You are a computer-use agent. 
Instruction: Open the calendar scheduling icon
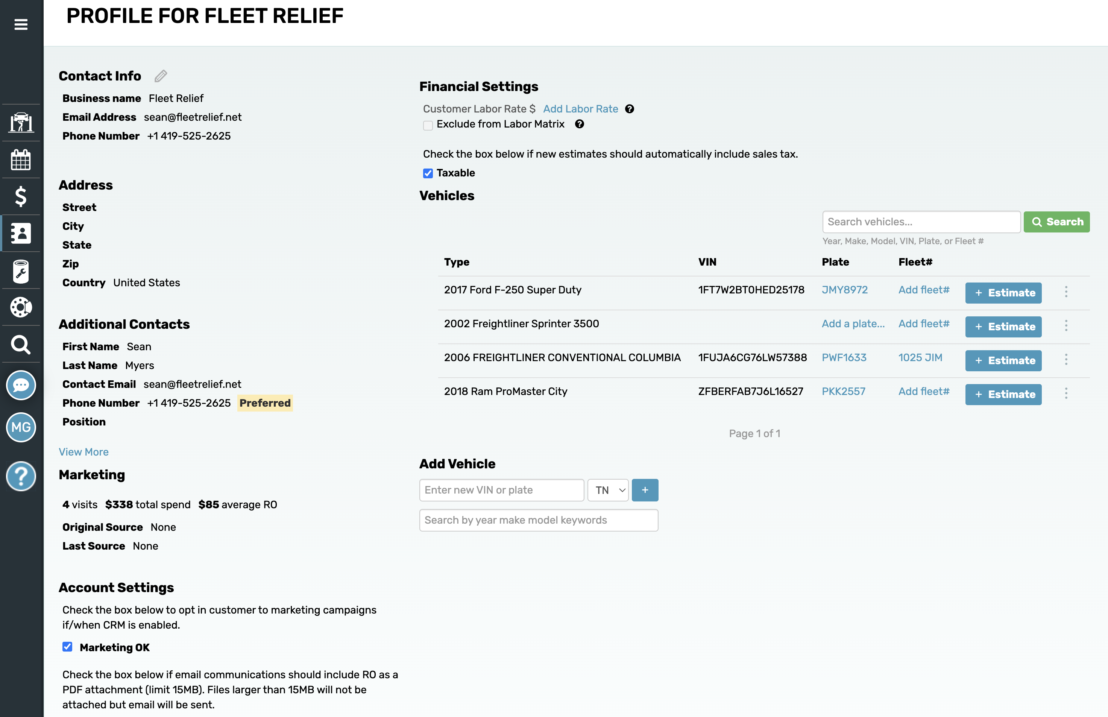tap(21, 159)
